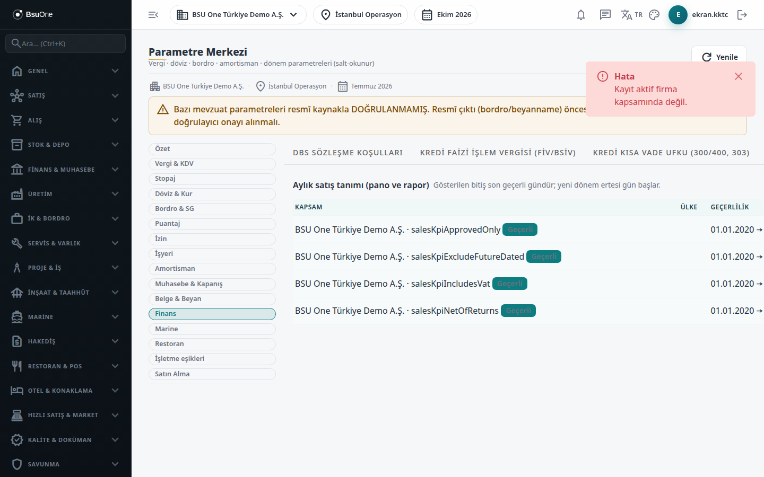Expand the Otel & Konaklama sidebar section
The height and width of the screenshot is (477, 764).
point(66,391)
